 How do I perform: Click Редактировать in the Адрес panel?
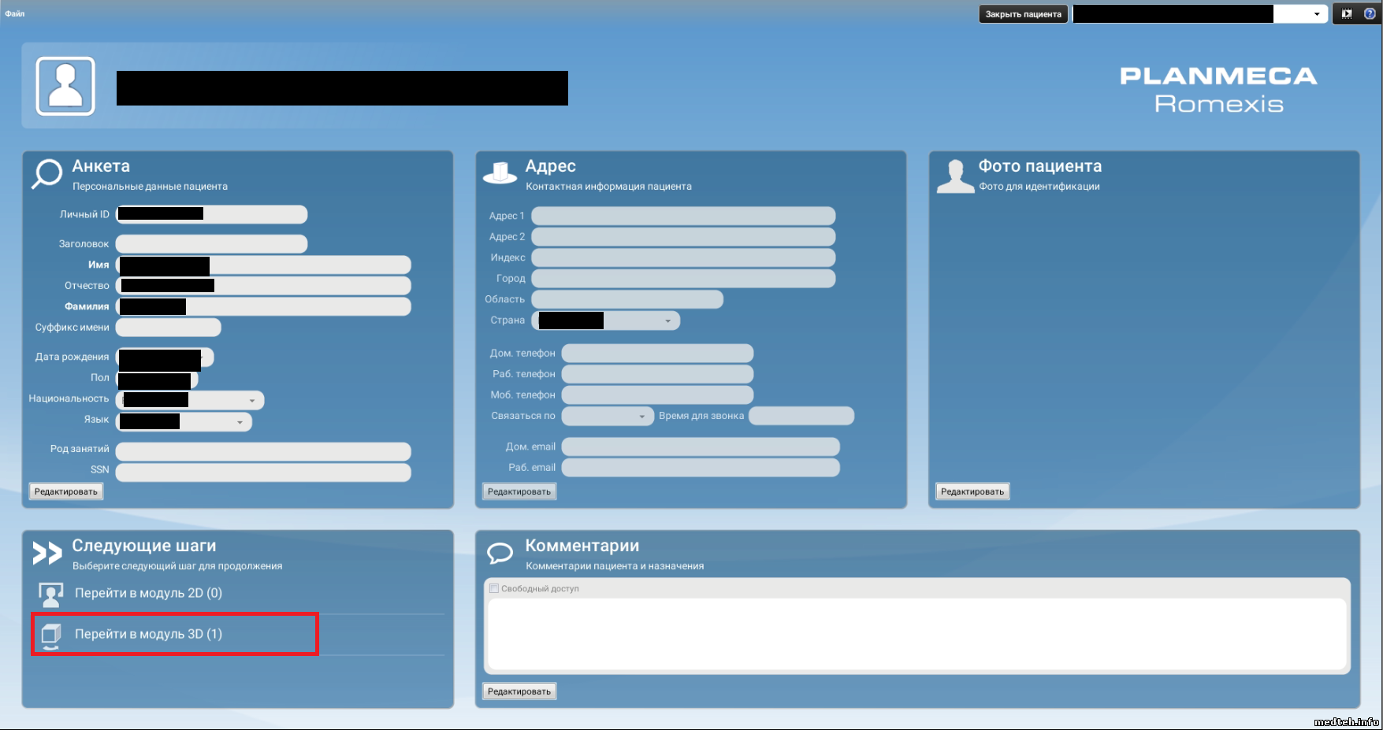coord(519,491)
